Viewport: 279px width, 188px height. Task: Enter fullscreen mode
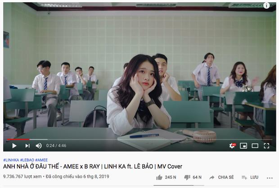(266, 146)
